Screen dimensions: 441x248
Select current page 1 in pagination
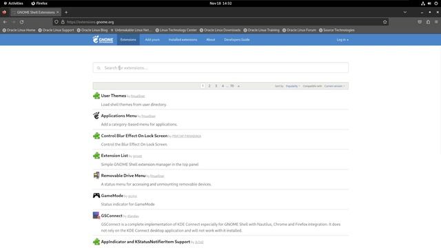click(x=203, y=85)
